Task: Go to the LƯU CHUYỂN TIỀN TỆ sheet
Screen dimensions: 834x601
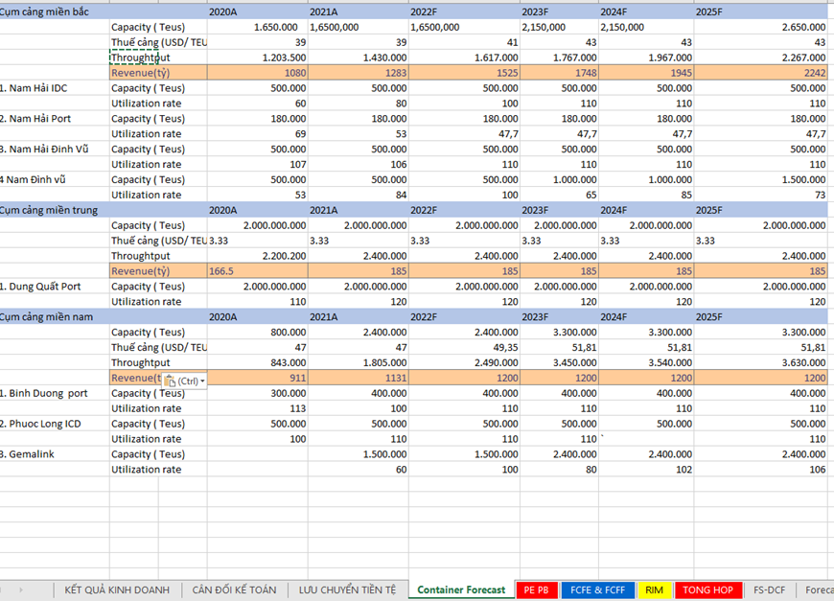Action: 347,589
